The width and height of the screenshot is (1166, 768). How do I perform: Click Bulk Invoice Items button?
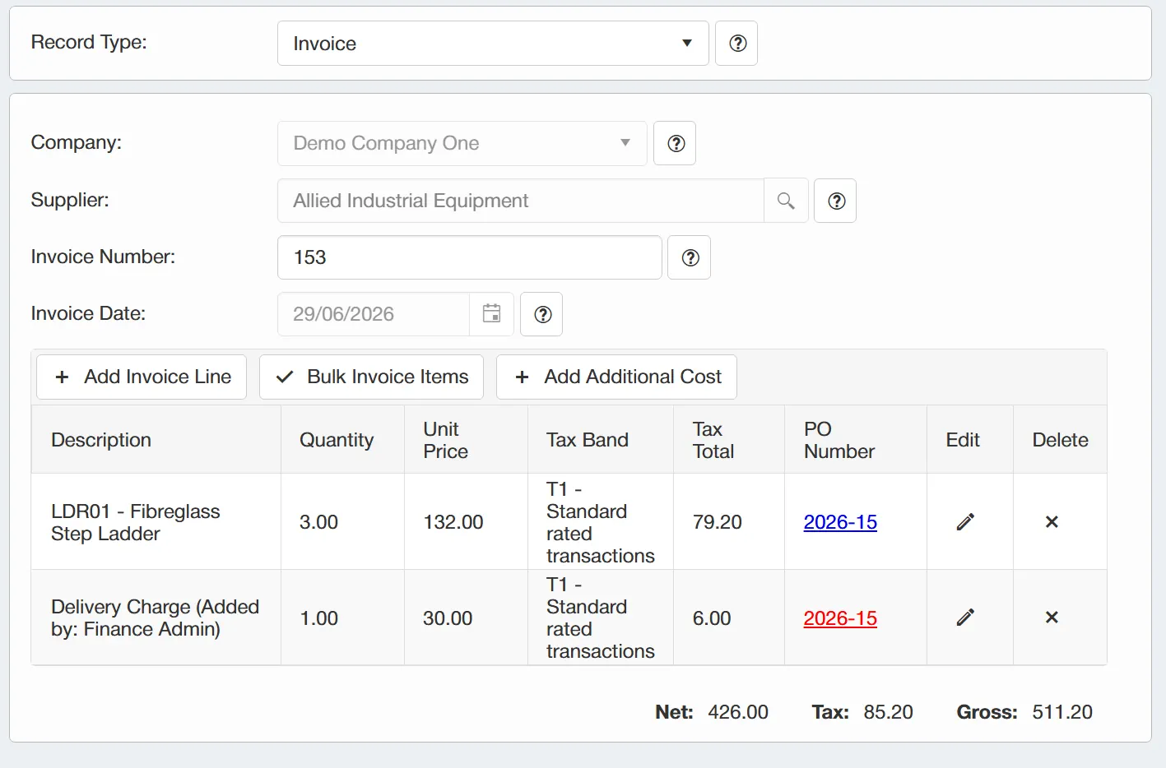pyautogui.click(x=372, y=377)
